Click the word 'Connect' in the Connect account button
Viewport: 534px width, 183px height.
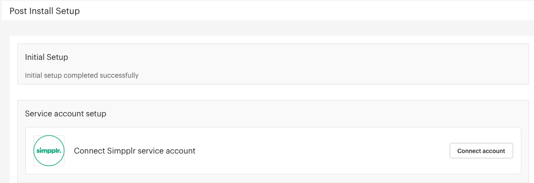coord(469,151)
